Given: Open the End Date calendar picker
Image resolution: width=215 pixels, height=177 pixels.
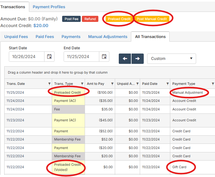Looking at the screenshot, I should [104, 57].
